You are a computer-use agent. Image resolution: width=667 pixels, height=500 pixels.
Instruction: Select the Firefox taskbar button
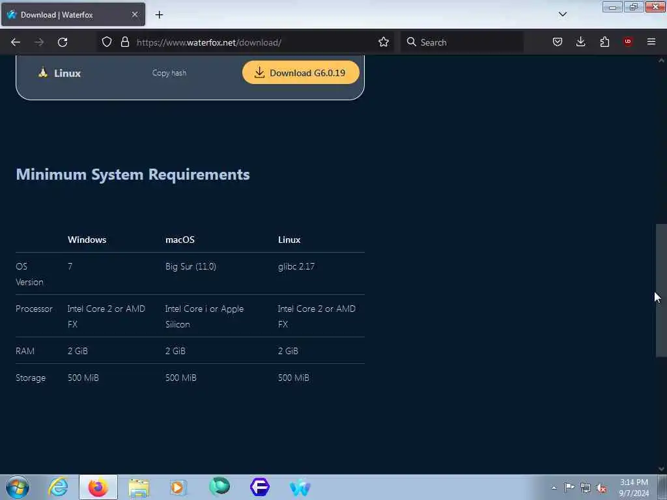(98, 487)
